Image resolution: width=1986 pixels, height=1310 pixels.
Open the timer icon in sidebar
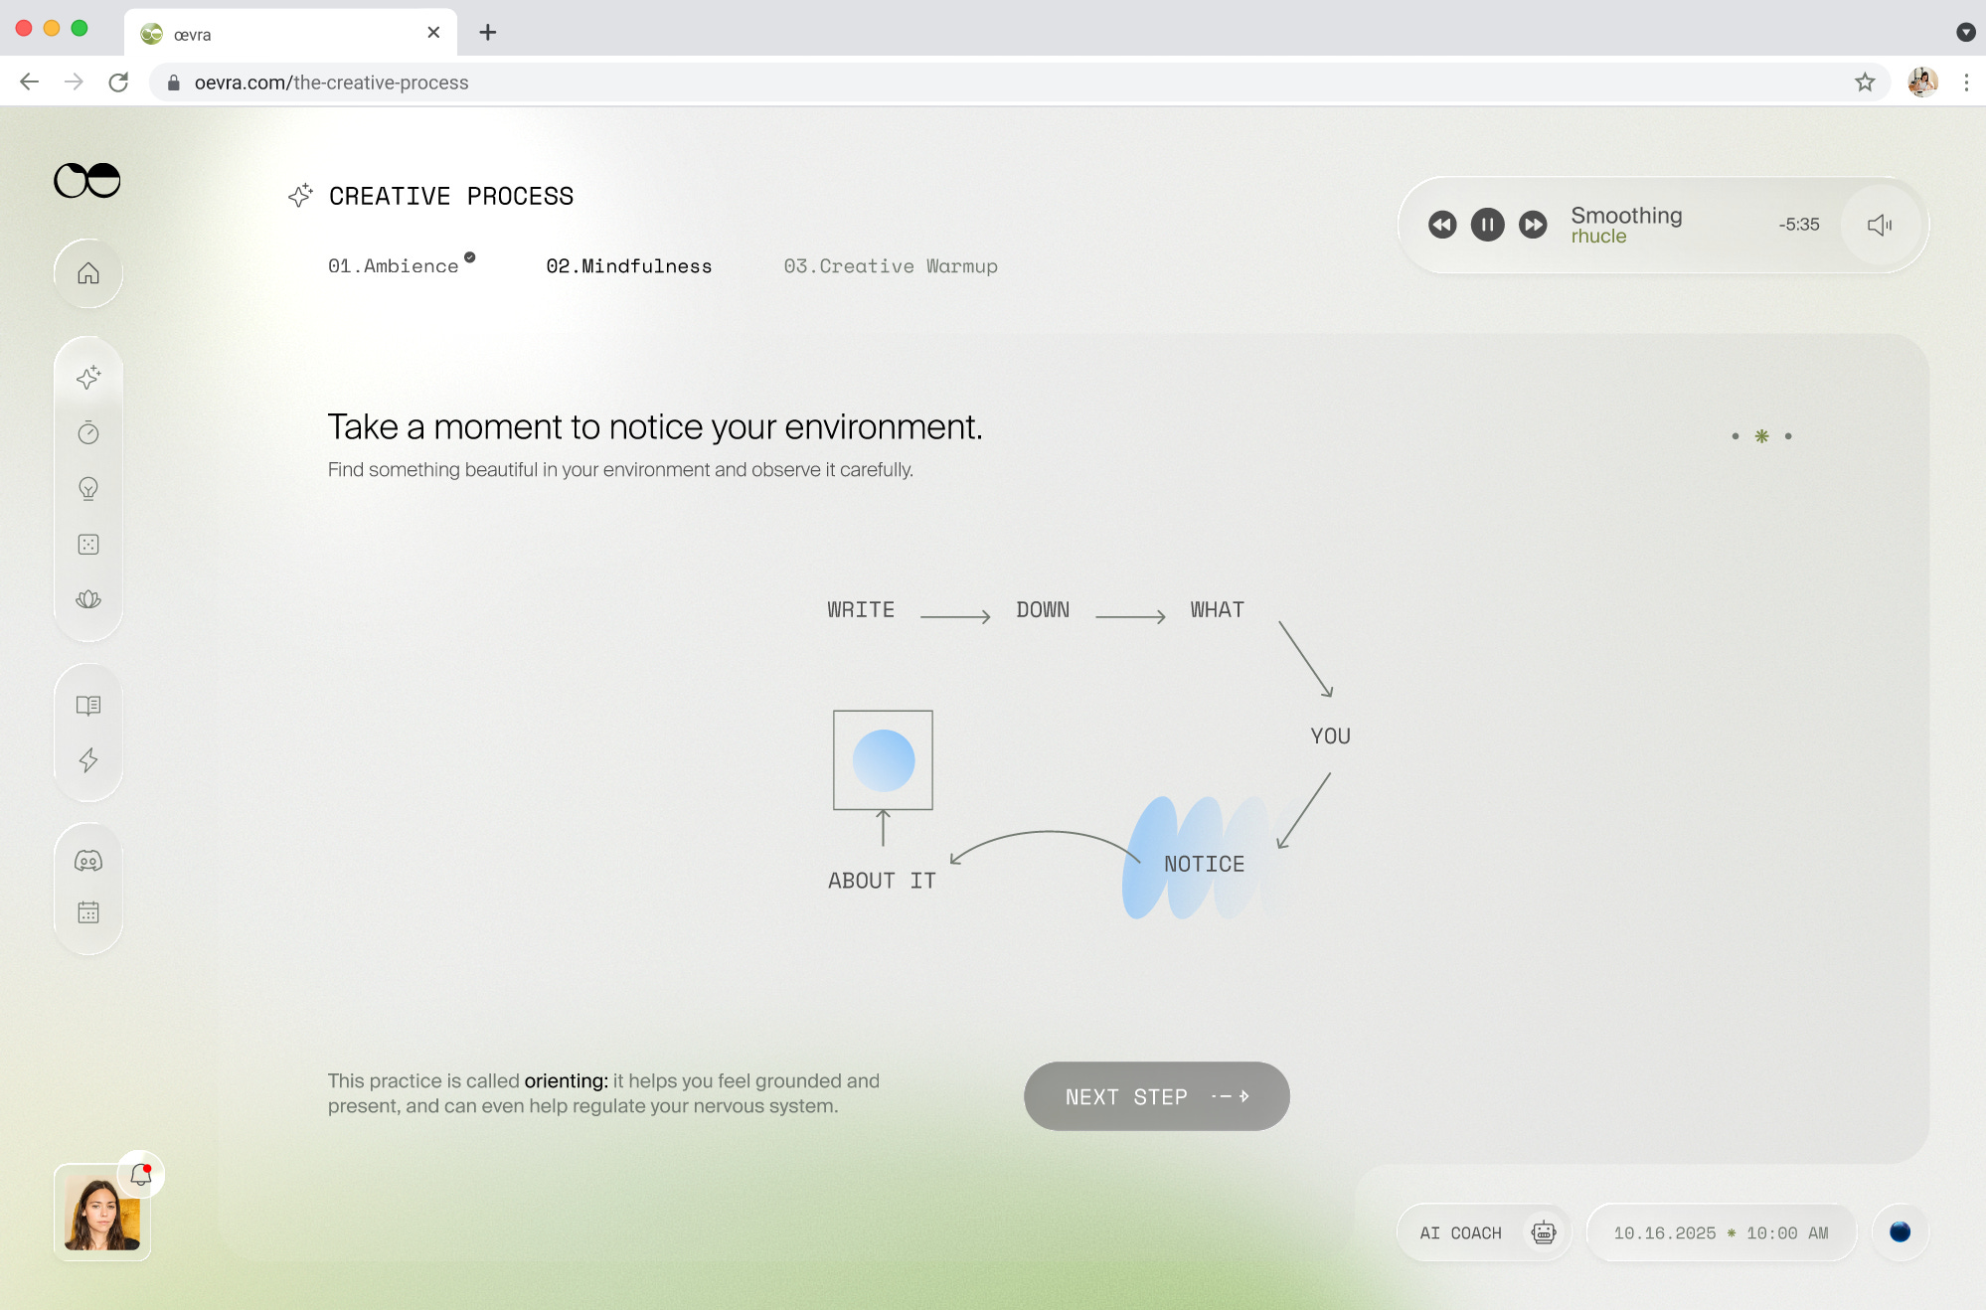pos(88,432)
